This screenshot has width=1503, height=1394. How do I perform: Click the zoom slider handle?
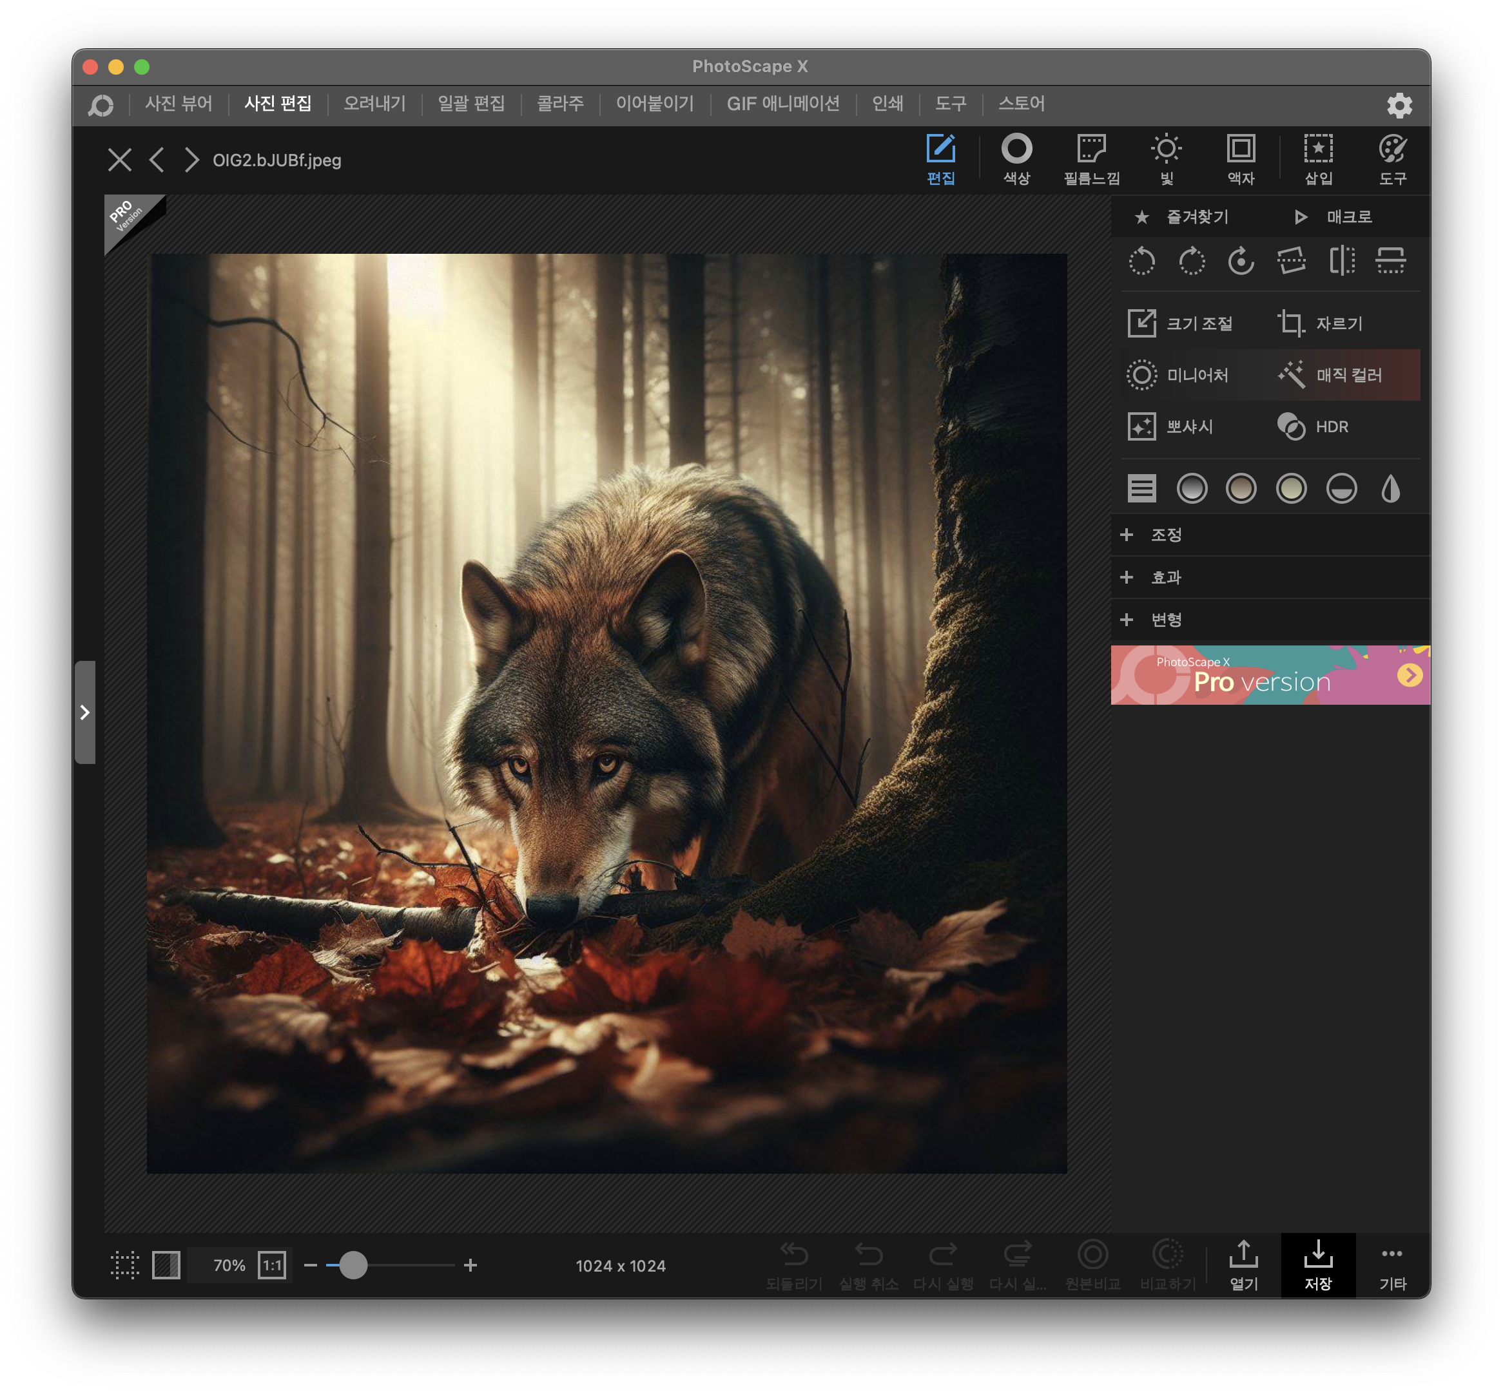click(353, 1265)
